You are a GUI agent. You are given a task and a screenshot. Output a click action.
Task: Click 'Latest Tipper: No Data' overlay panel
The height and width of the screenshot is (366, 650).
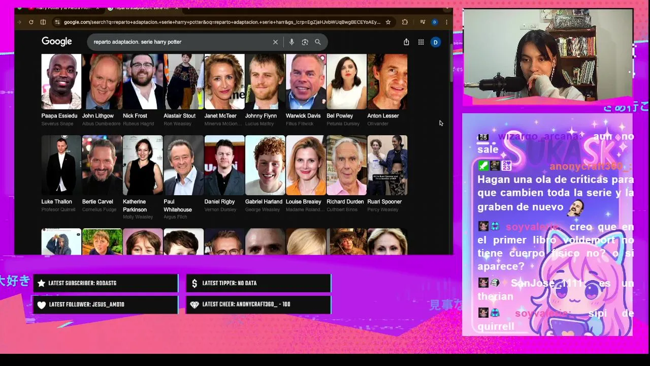tap(258, 283)
